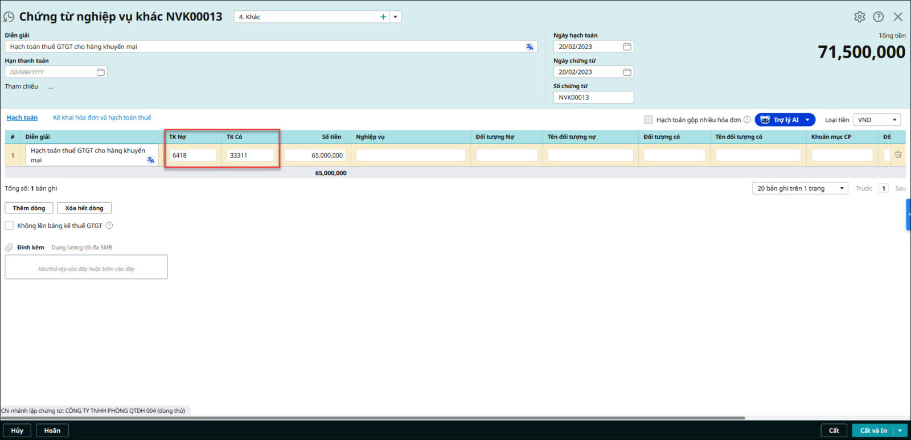Open calendar for Hạn thanh toán

(100, 72)
